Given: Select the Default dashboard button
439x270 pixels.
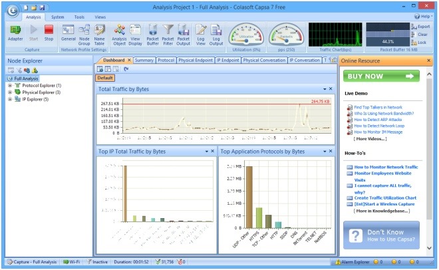Looking at the screenshot, I should (105, 78).
